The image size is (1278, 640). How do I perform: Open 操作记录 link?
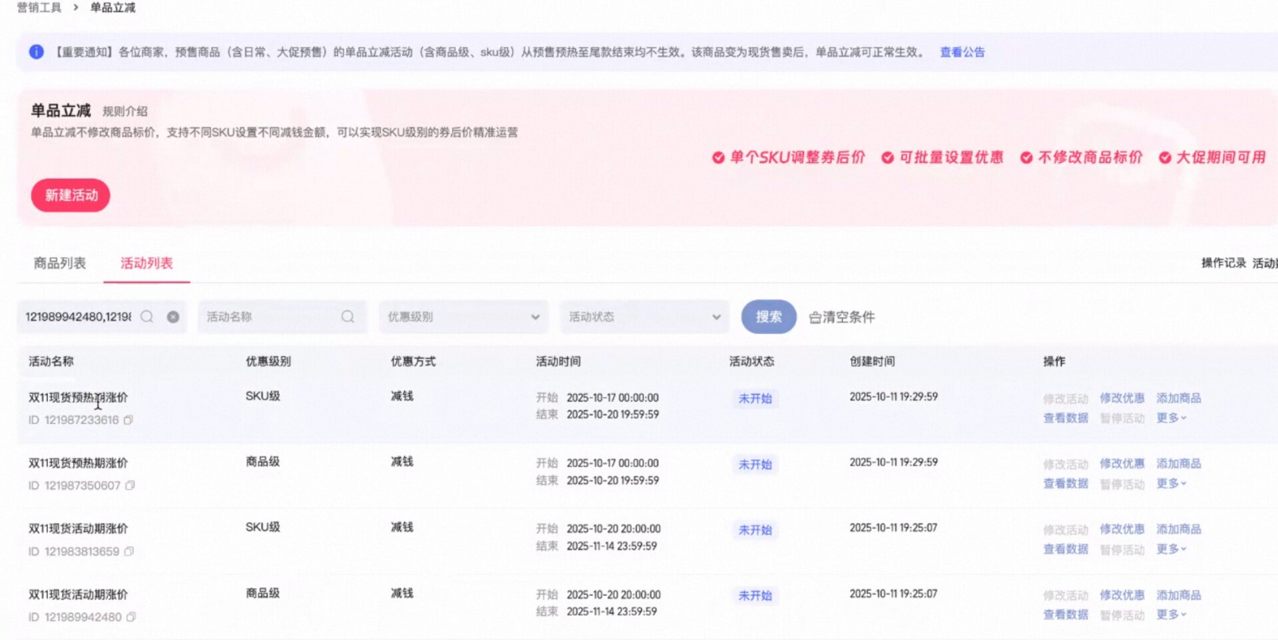coord(1223,263)
